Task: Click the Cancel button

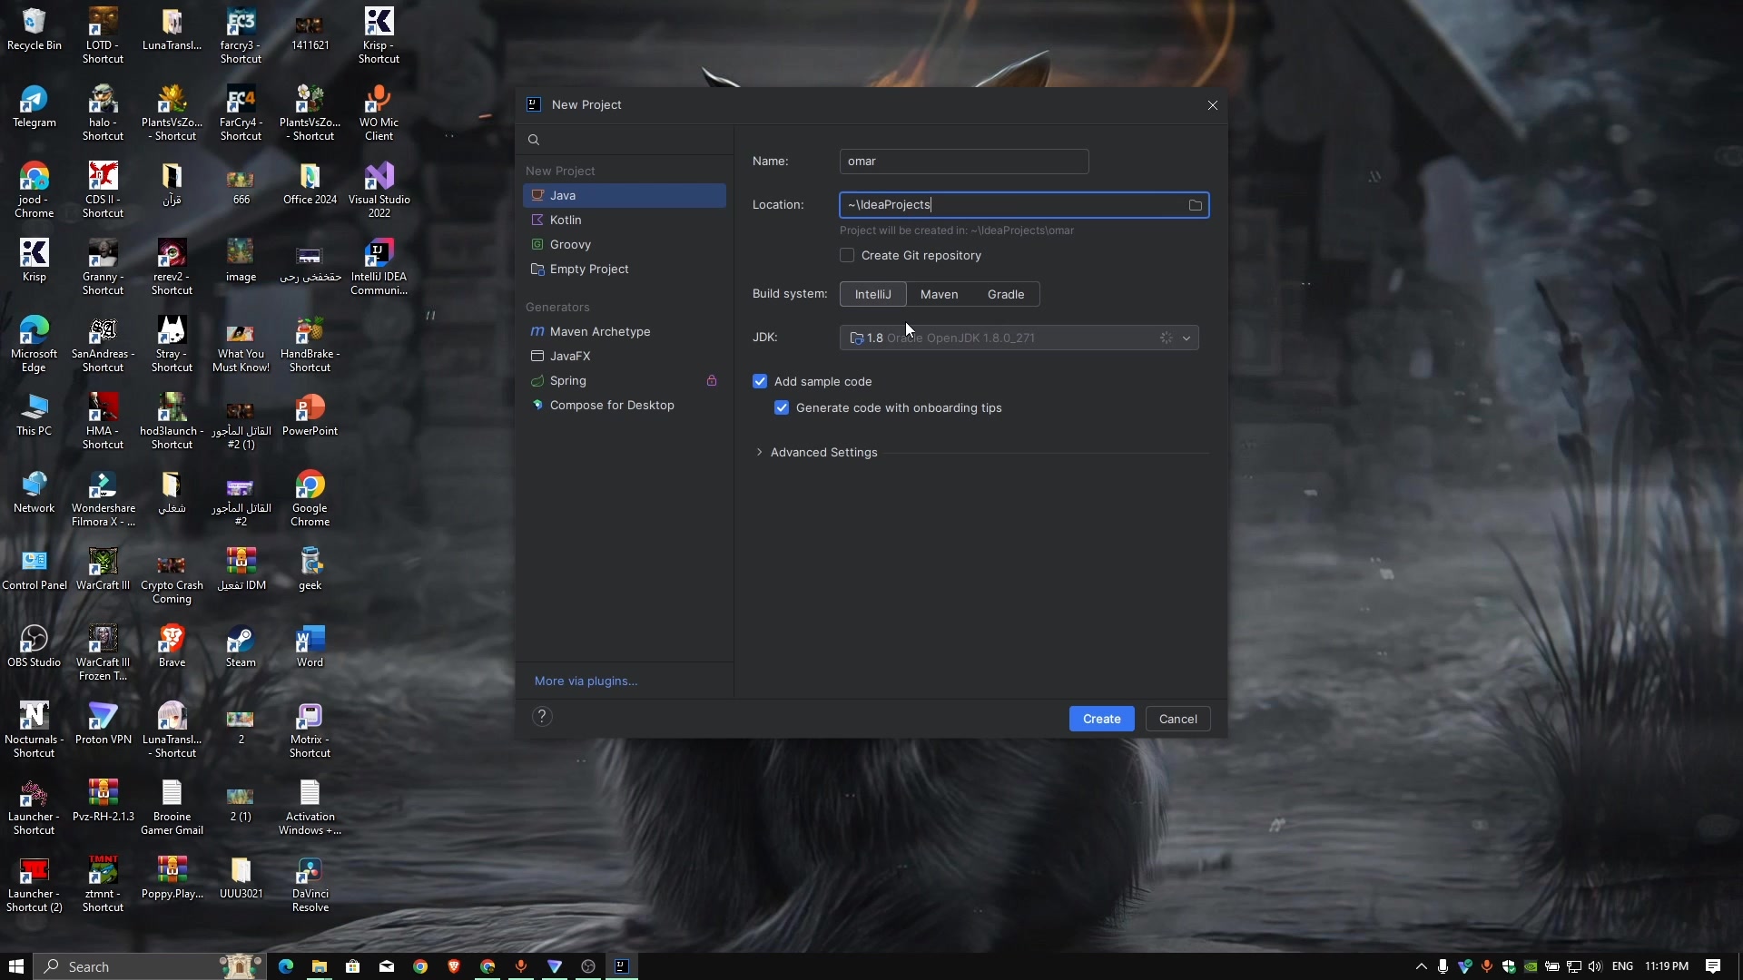Action: (1177, 719)
